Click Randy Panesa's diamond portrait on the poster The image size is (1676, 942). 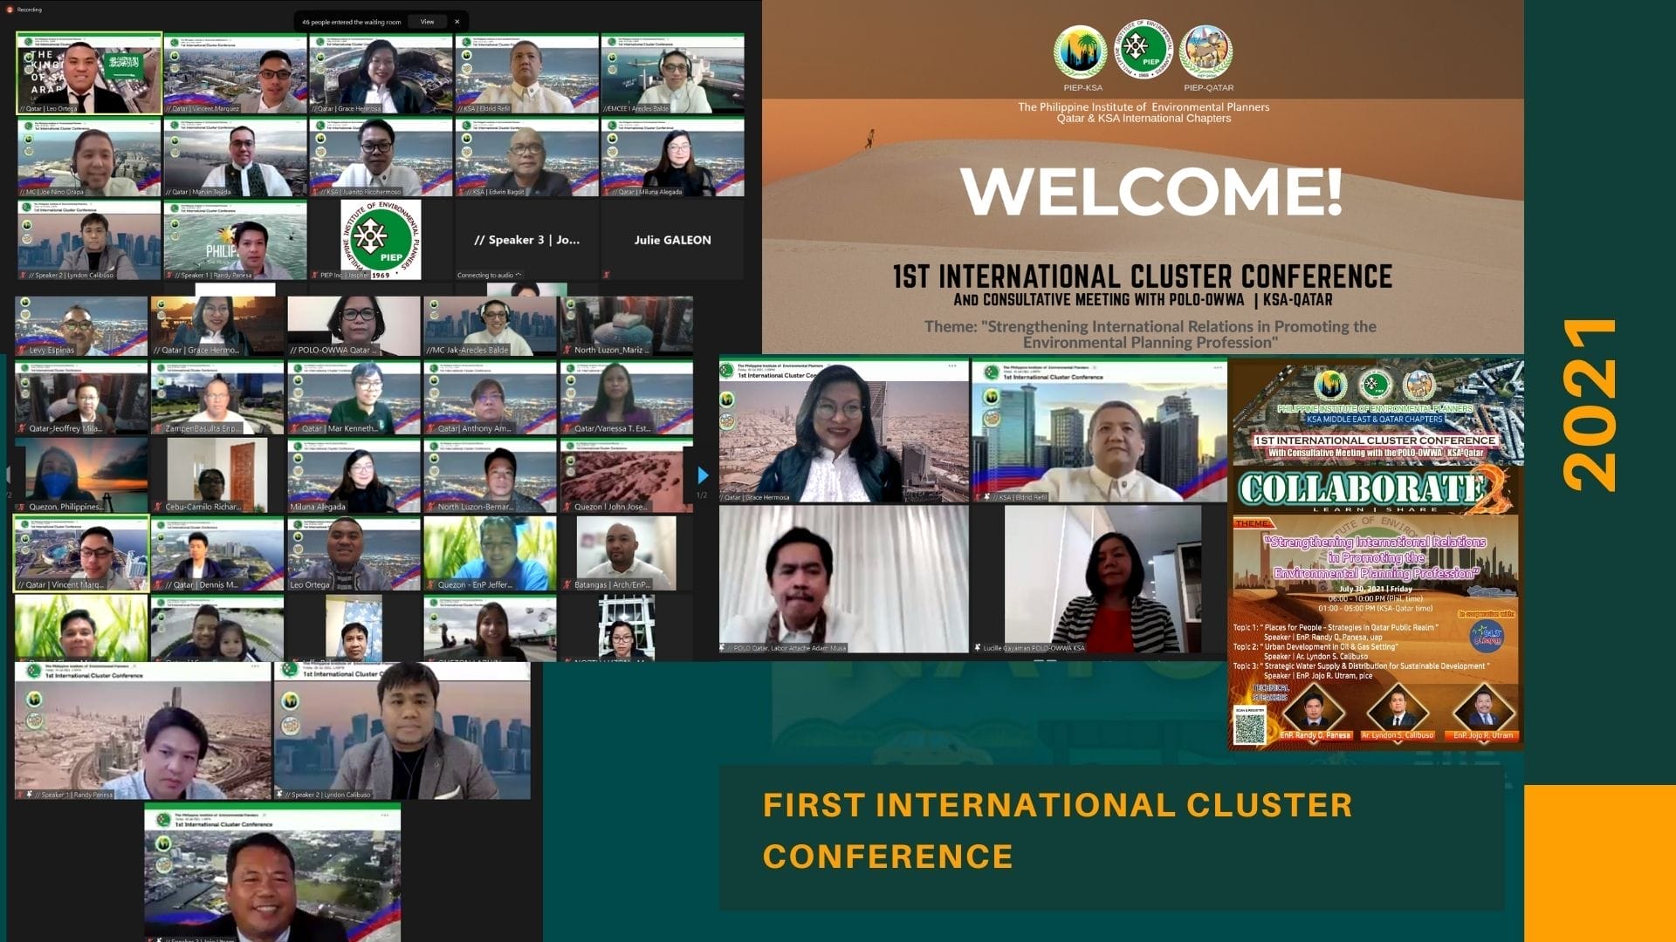tap(1314, 707)
